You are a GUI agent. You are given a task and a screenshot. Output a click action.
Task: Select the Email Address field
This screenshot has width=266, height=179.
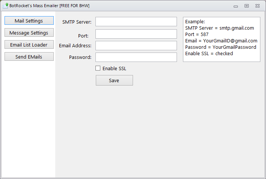(136, 46)
